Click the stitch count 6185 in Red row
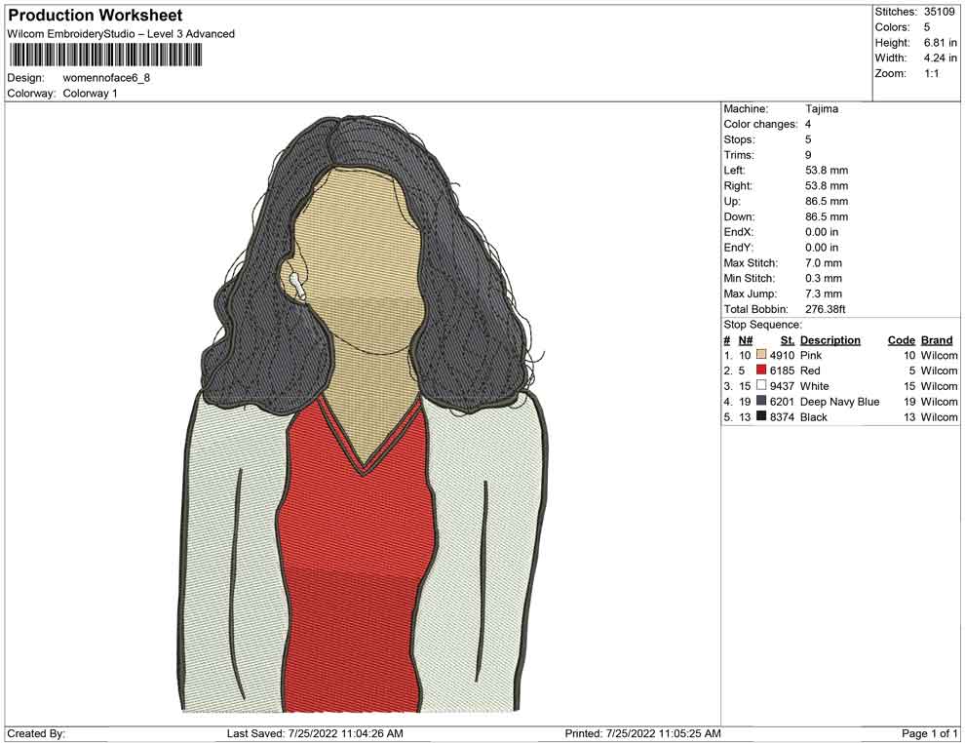965x743 pixels. [x=782, y=371]
